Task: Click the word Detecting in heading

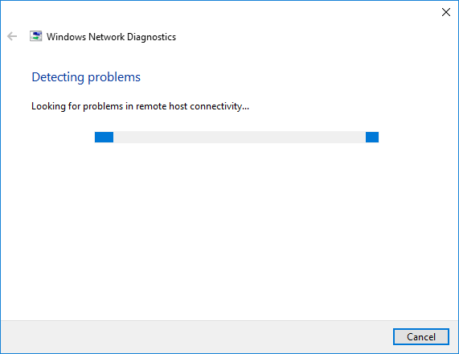Action: [x=58, y=77]
